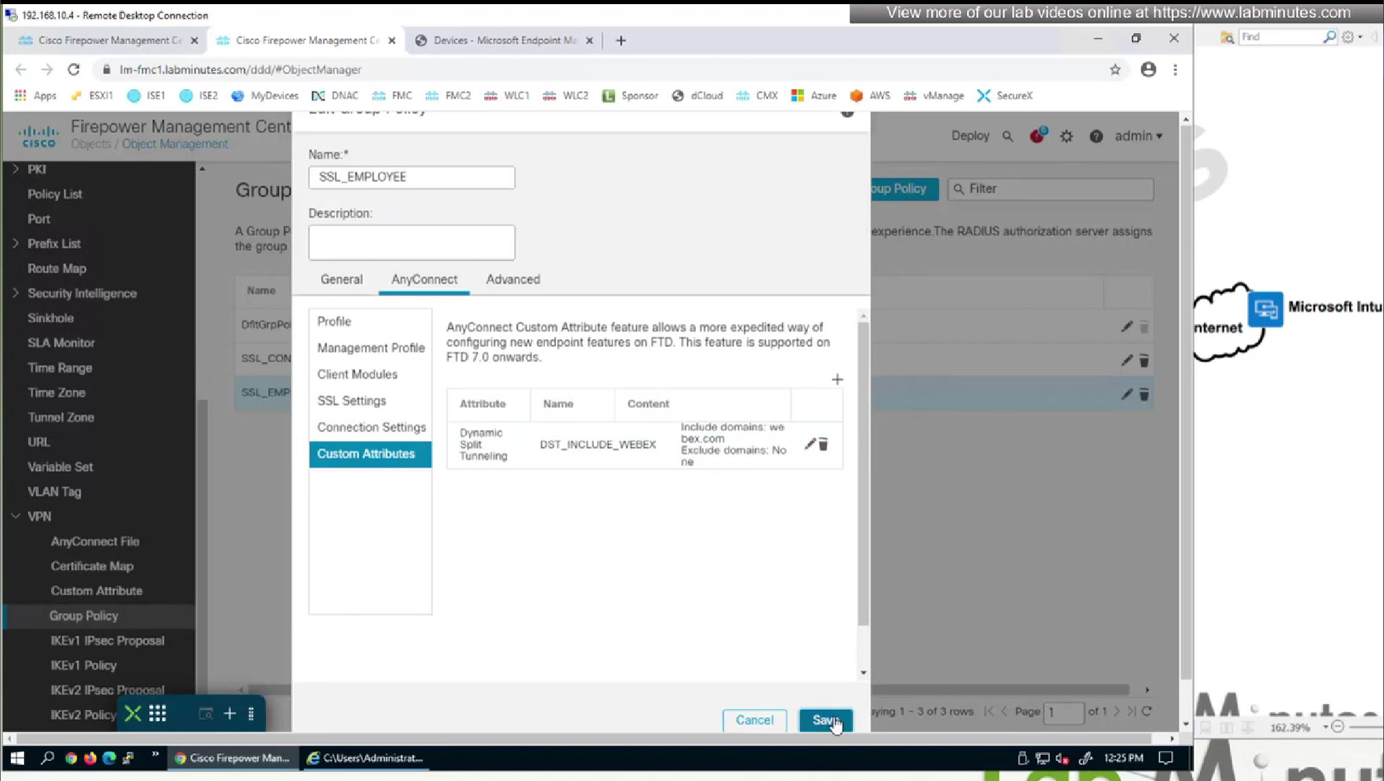Bookmark page with the star icon
The image size is (1384, 781).
pos(1115,70)
